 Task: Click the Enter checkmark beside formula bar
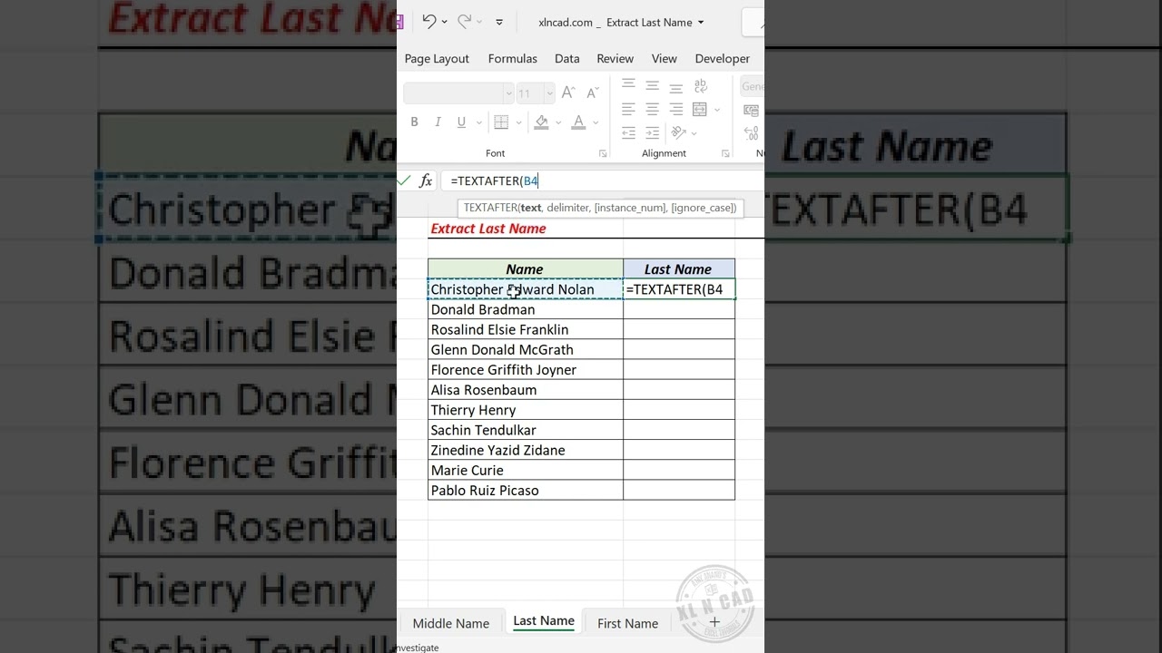(x=404, y=180)
